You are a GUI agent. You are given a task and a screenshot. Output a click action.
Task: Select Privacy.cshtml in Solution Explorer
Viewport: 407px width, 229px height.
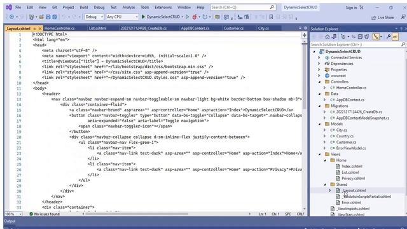(354, 178)
